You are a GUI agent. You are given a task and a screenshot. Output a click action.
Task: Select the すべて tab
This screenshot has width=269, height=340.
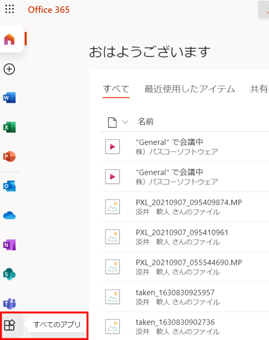pos(116,89)
